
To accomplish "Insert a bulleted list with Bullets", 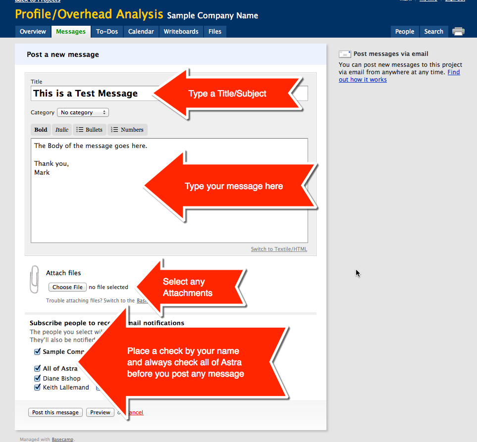I will pyautogui.click(x=90, y=130).
